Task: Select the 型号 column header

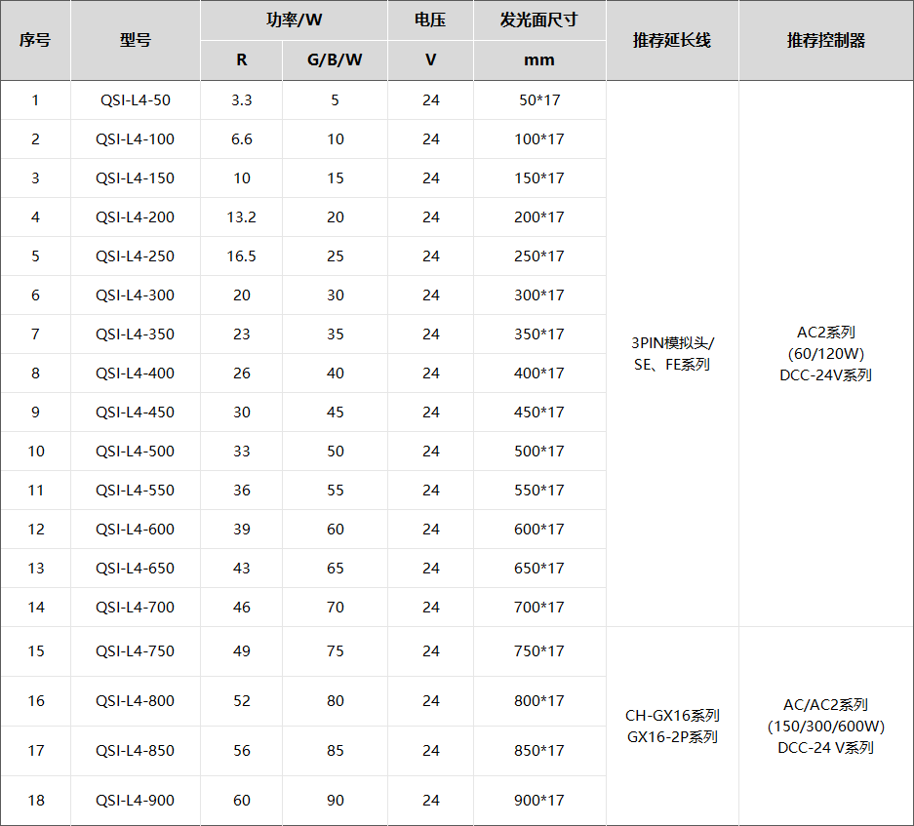Action: tap(135, 40)
